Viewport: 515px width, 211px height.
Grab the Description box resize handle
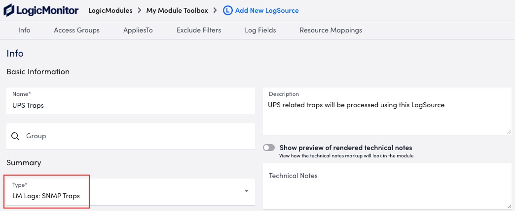(x=509, y=132)
